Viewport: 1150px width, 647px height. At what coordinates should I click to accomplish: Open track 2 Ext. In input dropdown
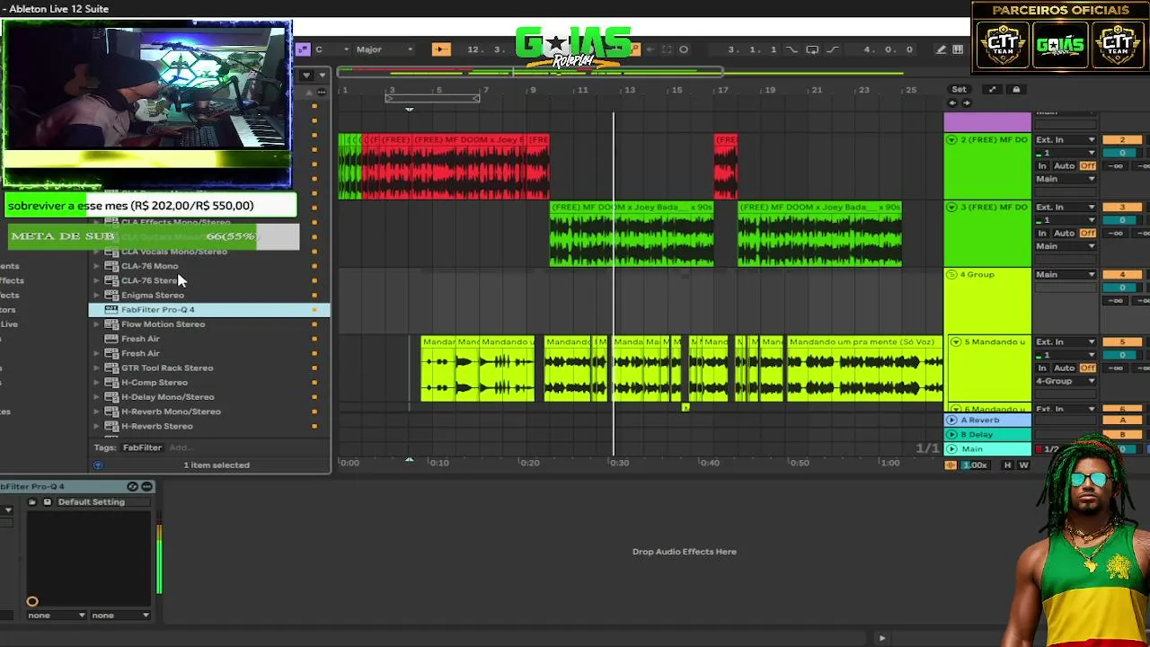coord(1066,140)
